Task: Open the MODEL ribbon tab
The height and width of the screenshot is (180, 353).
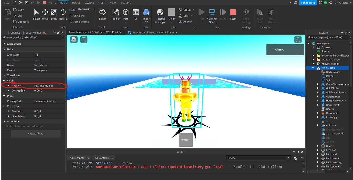Action: point(76,3)
